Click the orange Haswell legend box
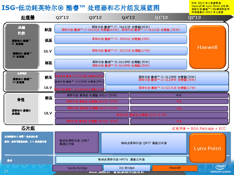234x175 pixels. click(x=175, y=168)
